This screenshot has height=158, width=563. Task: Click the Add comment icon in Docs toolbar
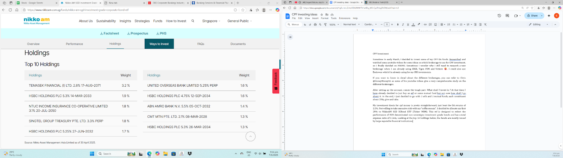tap(430, 25)
